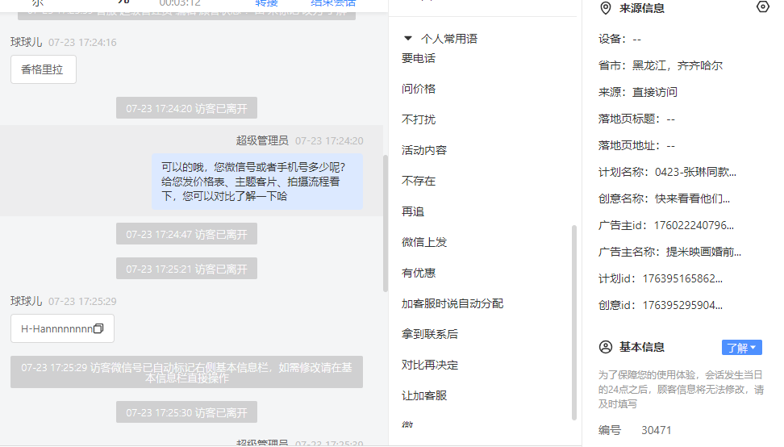
Task: Click the H-Hannnnnnnn message bubble
Action: click(62, 328)
